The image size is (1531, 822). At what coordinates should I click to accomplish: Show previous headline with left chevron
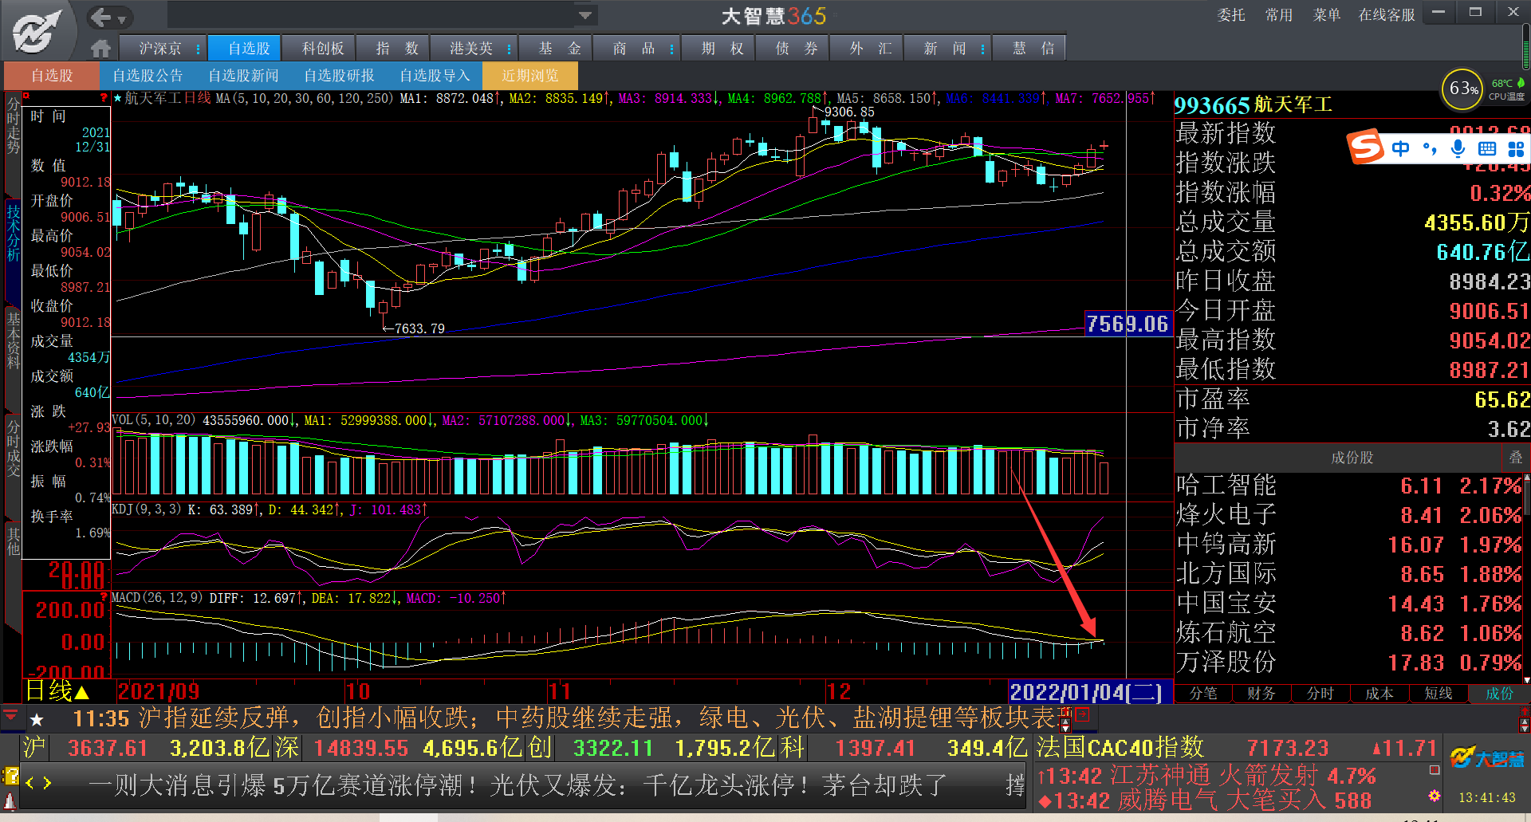coord(30,783)
